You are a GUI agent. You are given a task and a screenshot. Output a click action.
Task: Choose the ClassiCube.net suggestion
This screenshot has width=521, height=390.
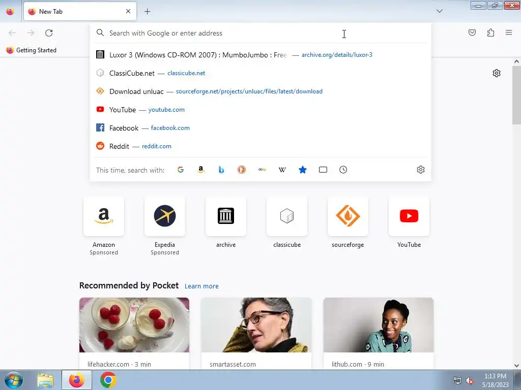[x=260, y=73]
